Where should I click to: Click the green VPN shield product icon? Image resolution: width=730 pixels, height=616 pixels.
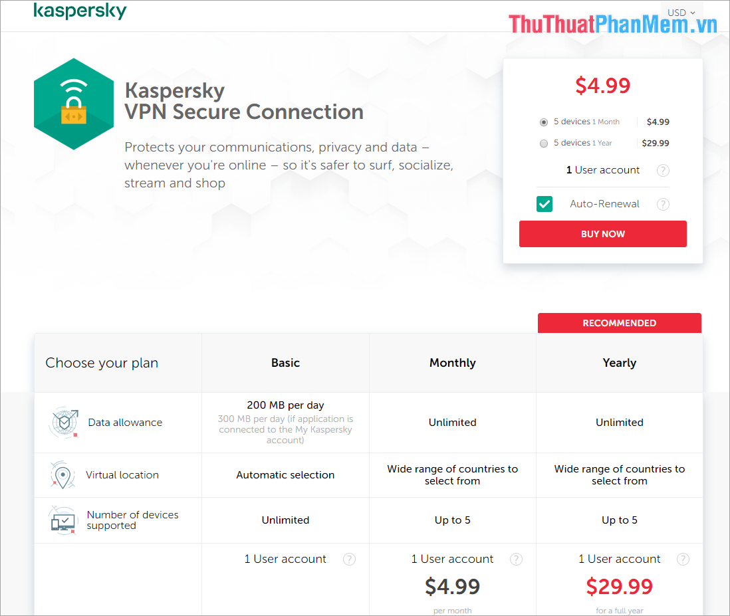(x=73, y=104)
